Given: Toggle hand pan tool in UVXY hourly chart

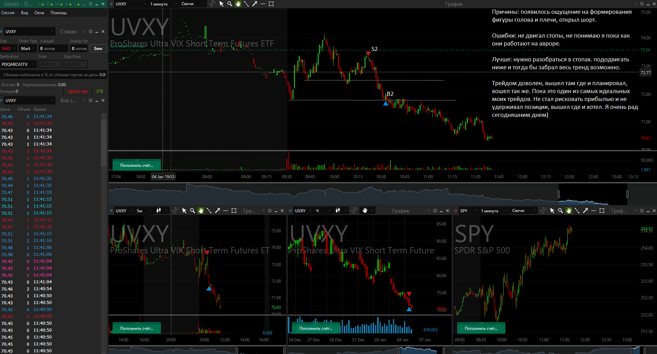Looking at the screenshot, I should pos(365,211).
